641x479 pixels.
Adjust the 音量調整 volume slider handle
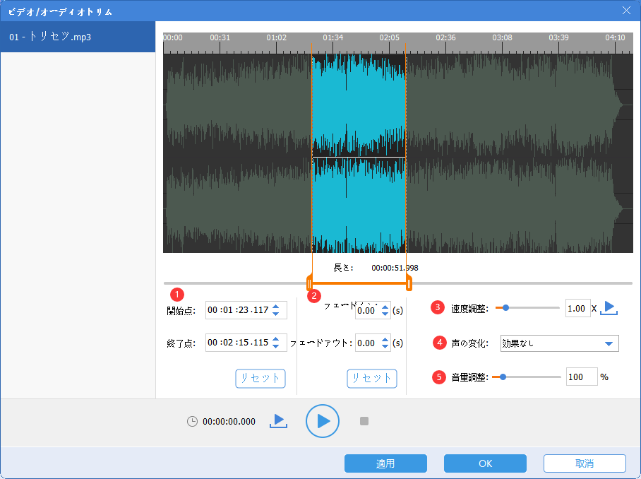[503, 377]
